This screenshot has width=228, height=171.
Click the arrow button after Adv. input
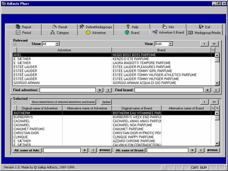[x=85, y=150]
